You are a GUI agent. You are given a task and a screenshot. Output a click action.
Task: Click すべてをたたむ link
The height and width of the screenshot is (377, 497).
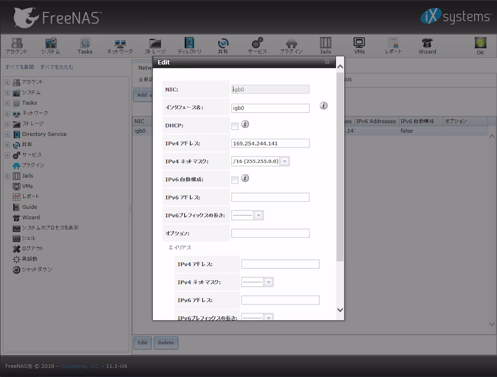pyautogui.click(x=57, y=67)
